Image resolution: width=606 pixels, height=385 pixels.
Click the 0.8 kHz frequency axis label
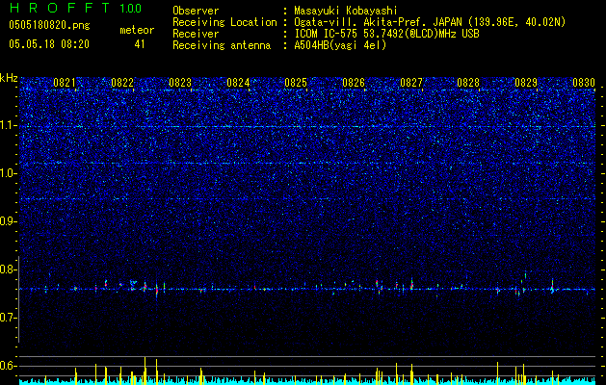[9, 269]
